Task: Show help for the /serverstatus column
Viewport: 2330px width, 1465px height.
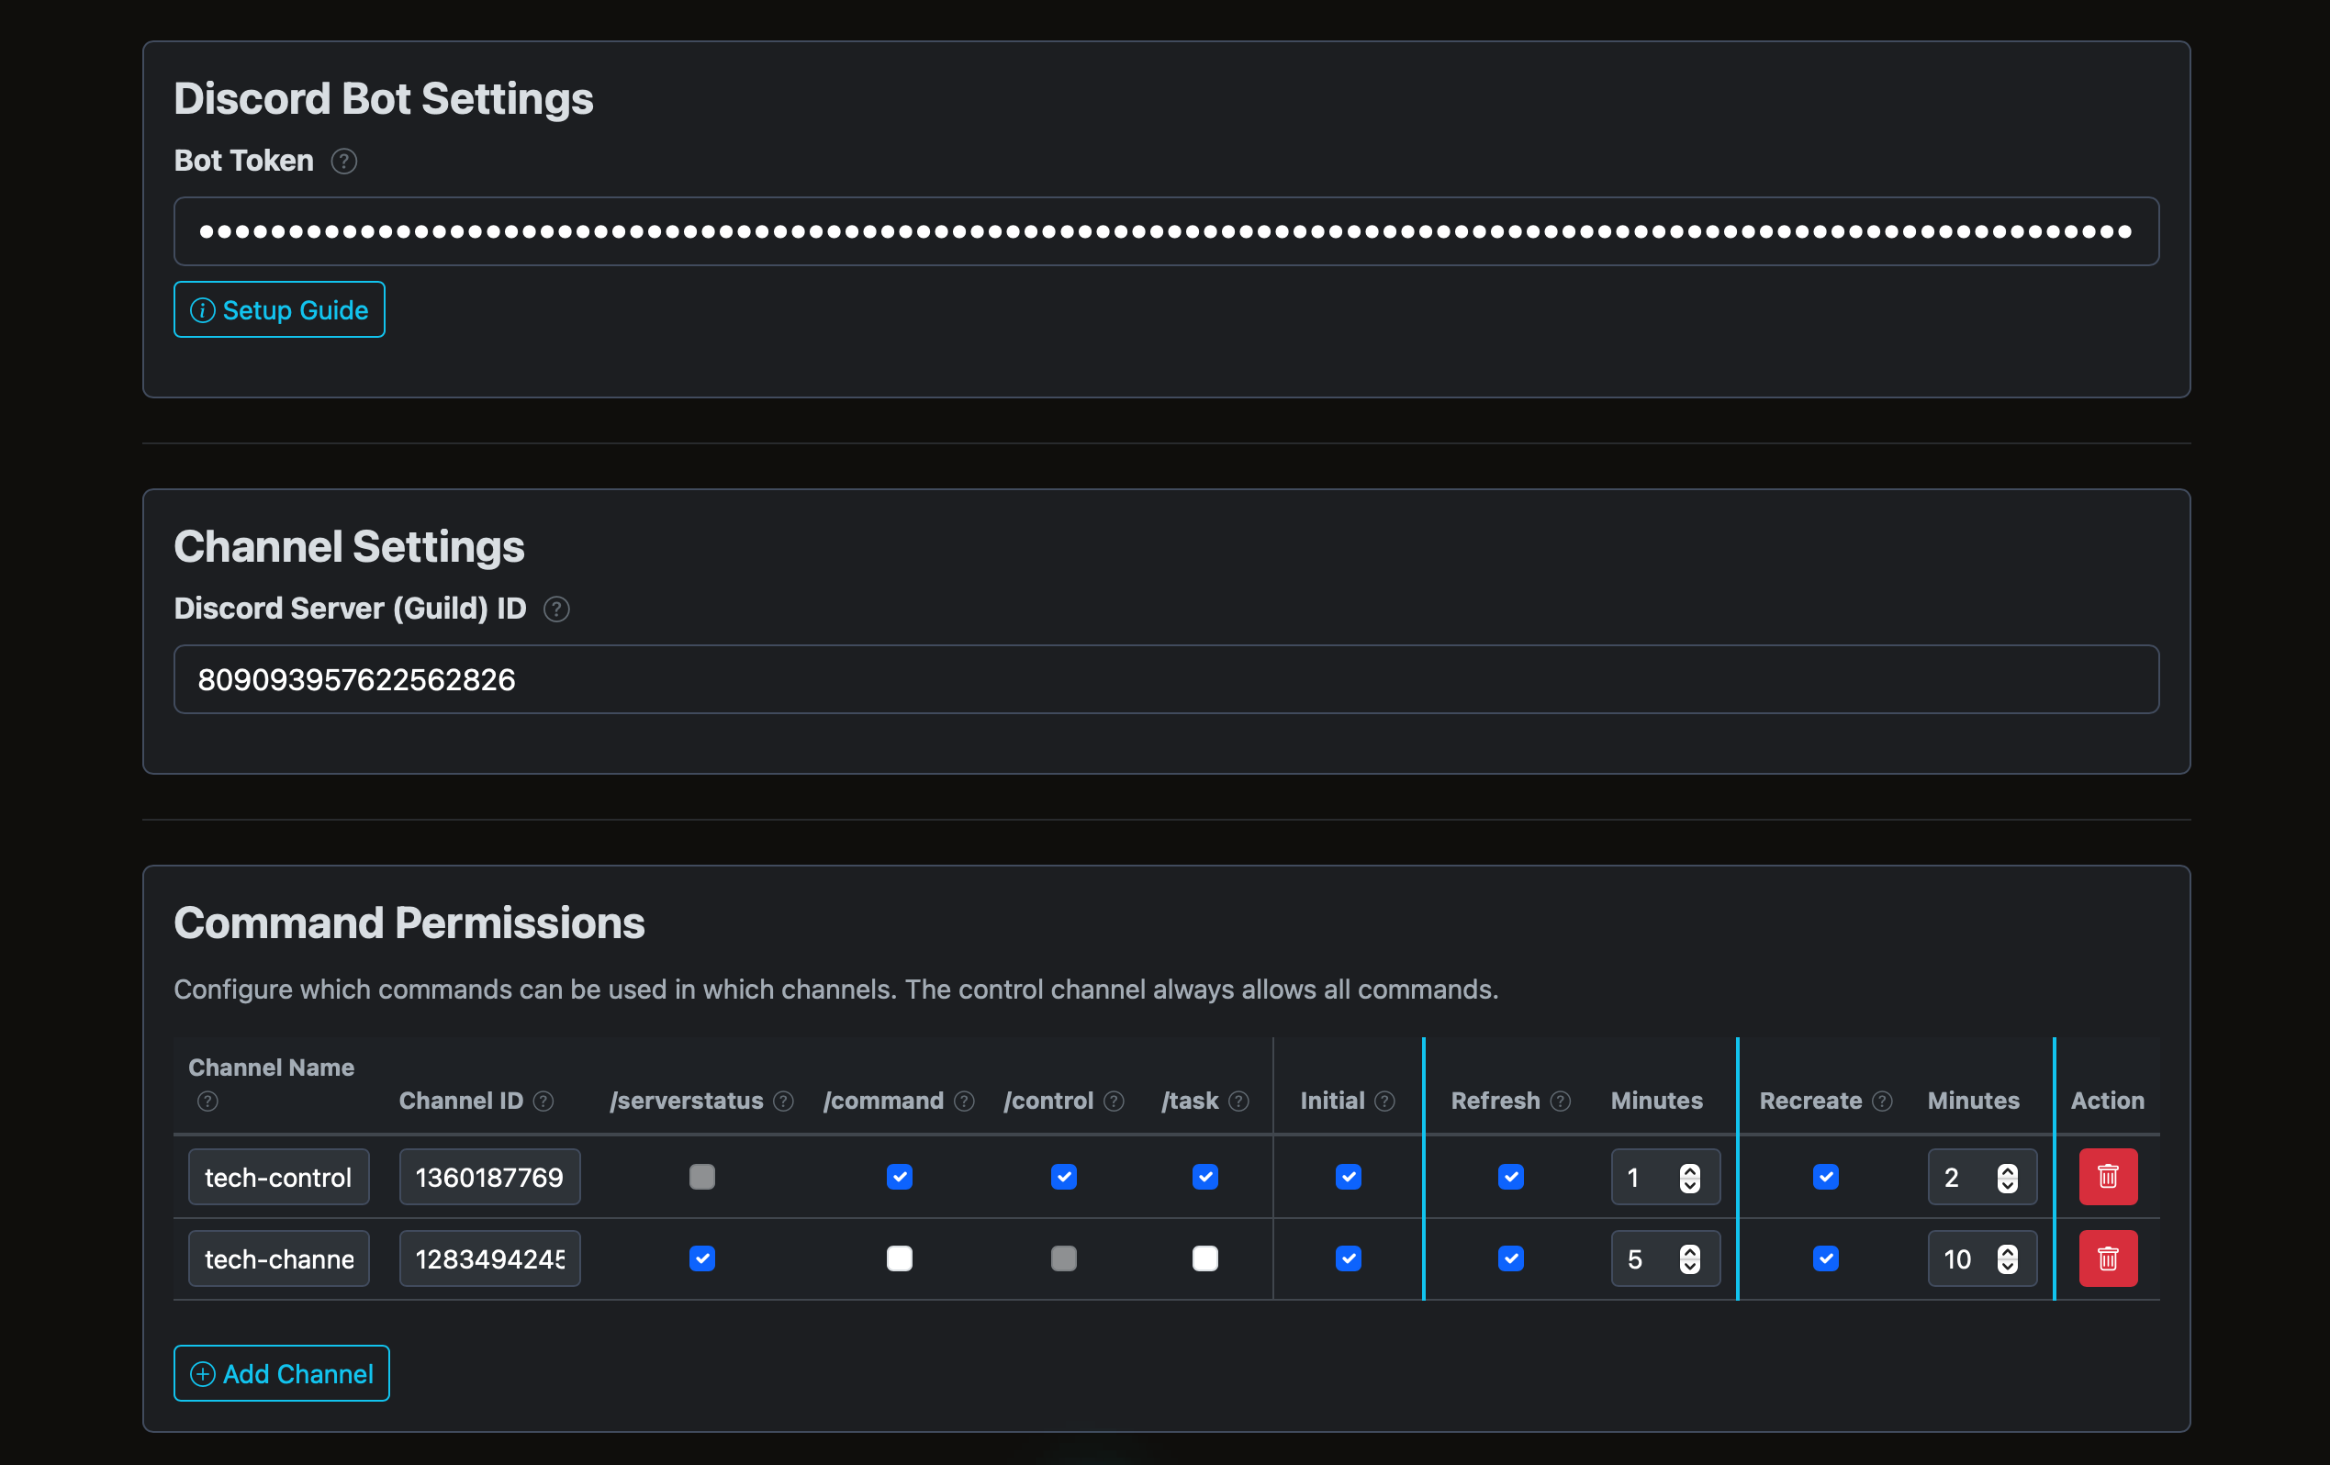Action: pos(784,1102)
